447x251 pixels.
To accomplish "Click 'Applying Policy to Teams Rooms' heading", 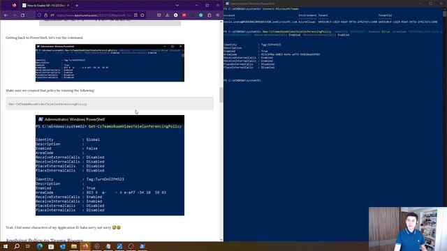I will pos(45,240).
